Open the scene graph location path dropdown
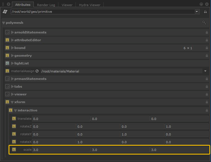Viewport: 211px width, 162px height. pyautogui.click(x=197, y=12)
